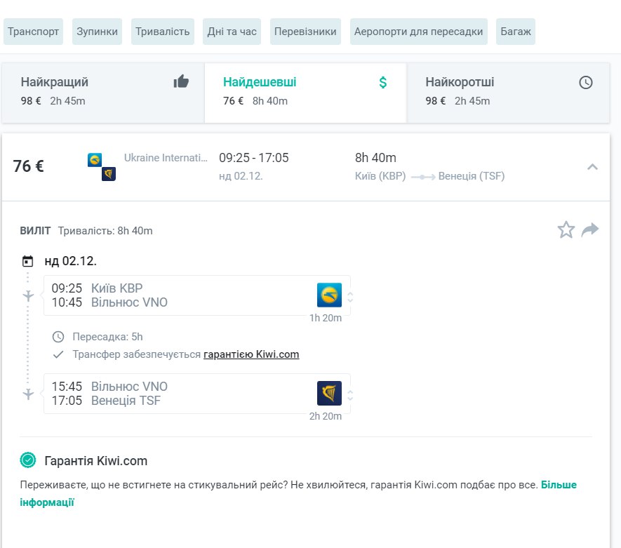Click the Ryanair logo in summary row
The width and height of the screenshot is (621, 548).
tap(109, 174)
